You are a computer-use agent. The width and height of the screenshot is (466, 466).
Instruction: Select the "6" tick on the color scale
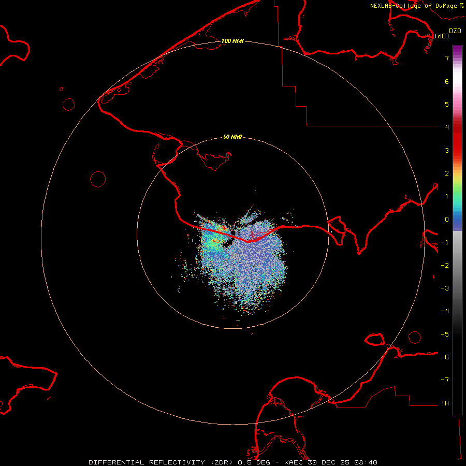[447, 81]
